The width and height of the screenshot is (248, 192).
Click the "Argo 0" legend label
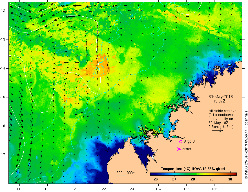tap(189, 141)
